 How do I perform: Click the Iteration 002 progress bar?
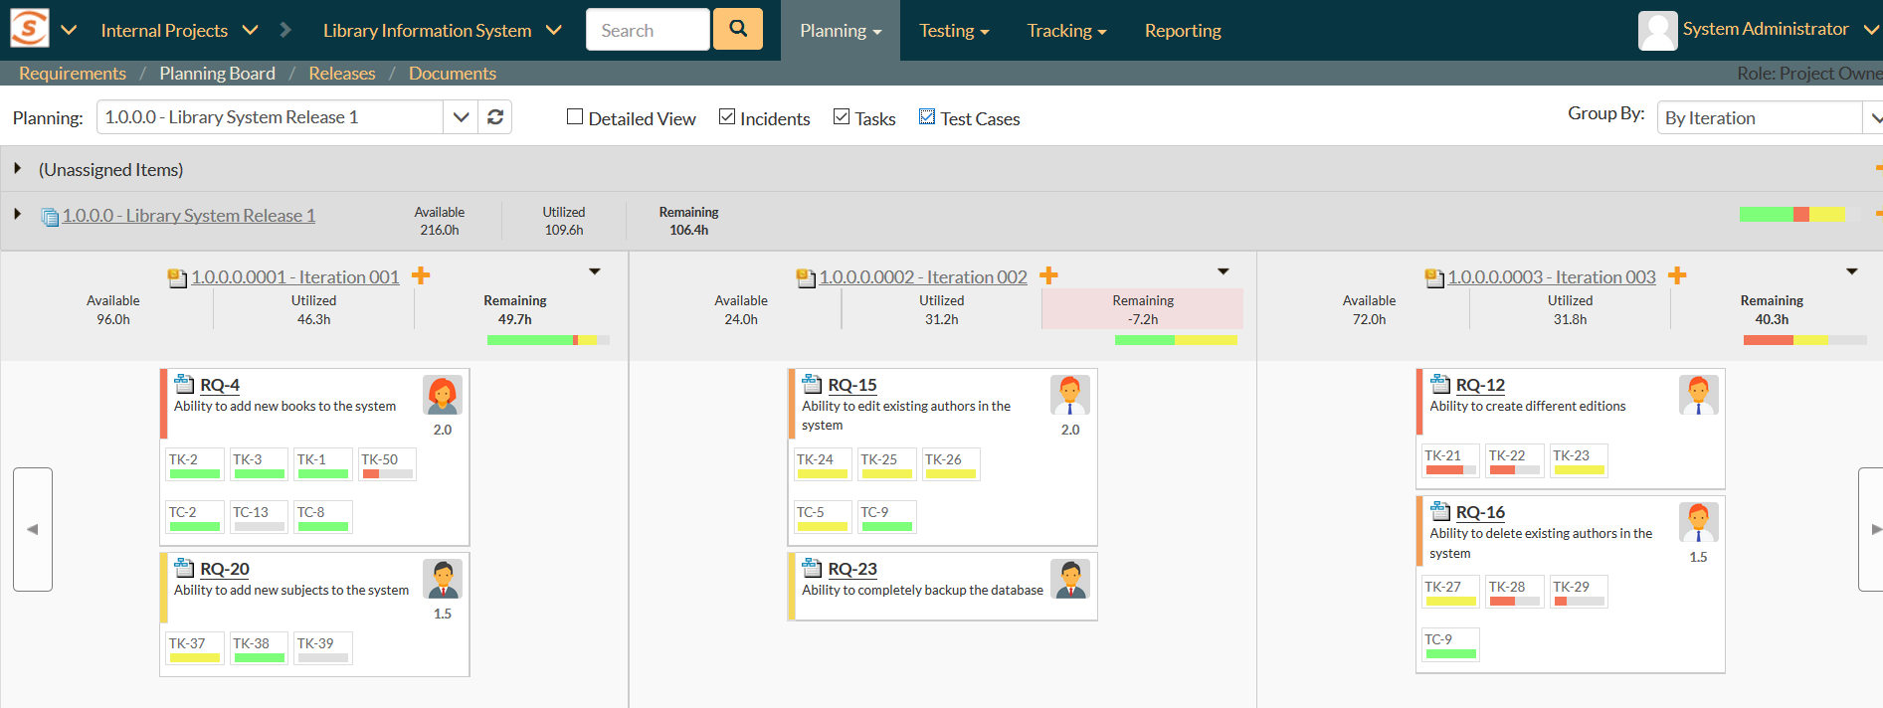coord(1175,340)
